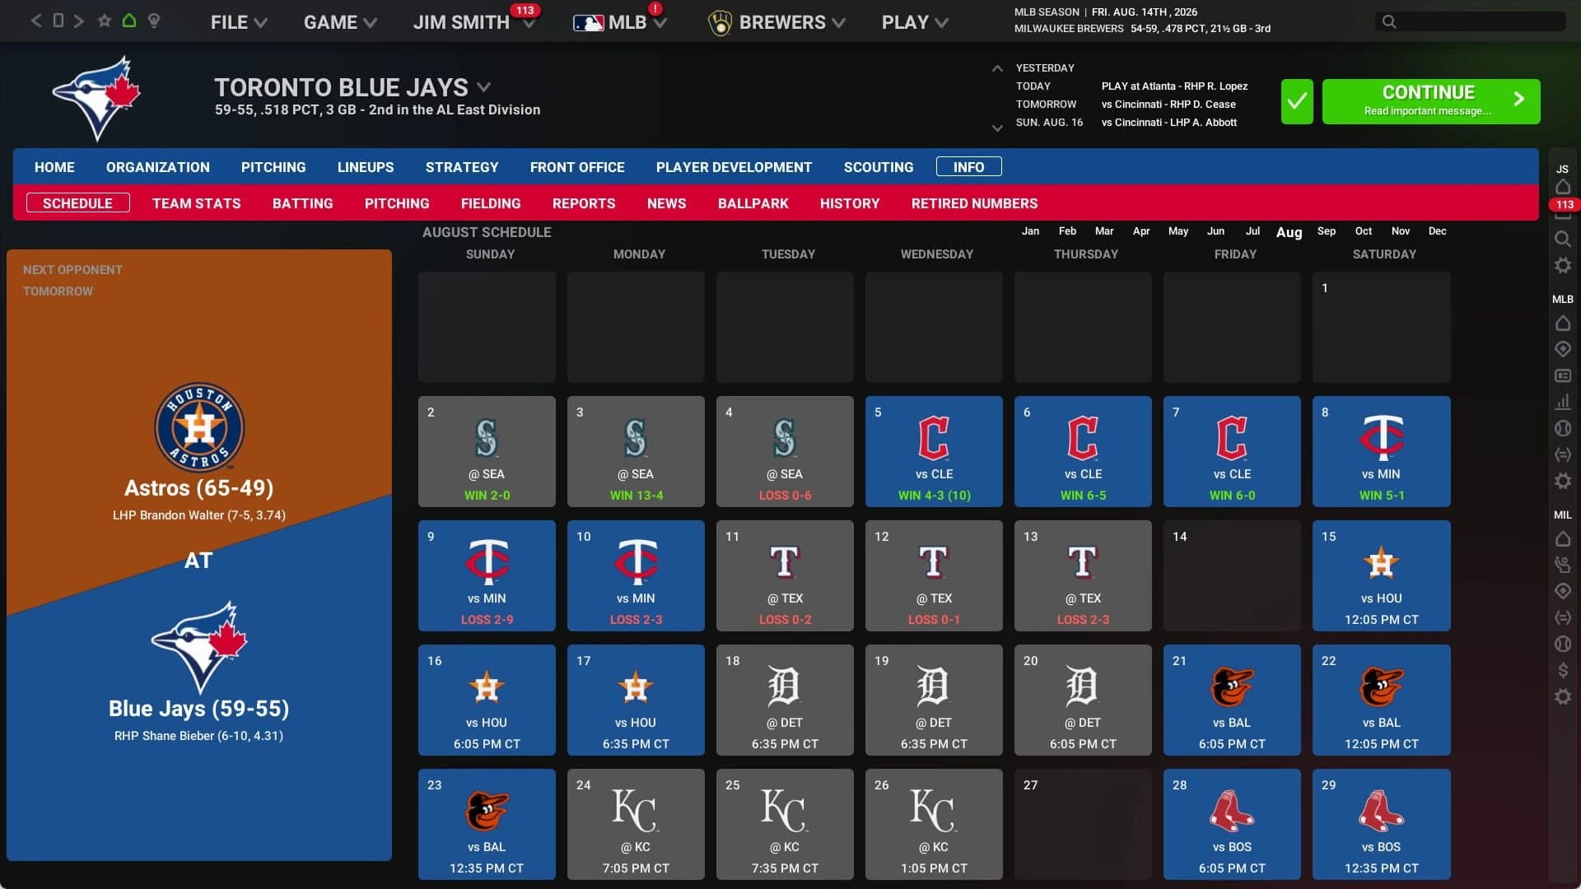The width and height of the screenshot is (1581, 889).
Task: Collapse the upcoming games list chevron
Action: tap(997, 69)
